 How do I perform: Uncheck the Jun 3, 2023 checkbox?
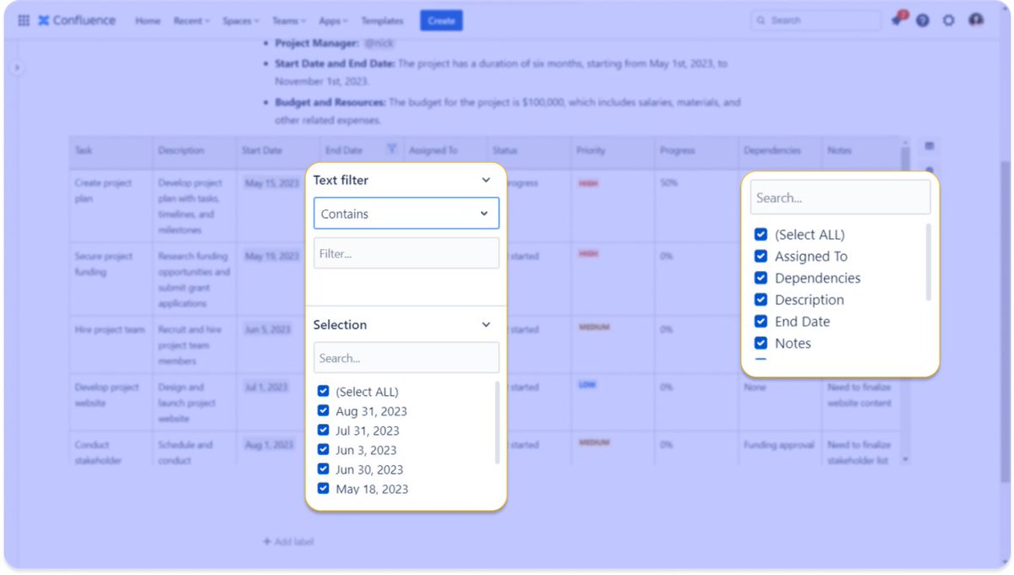point(323,449)
